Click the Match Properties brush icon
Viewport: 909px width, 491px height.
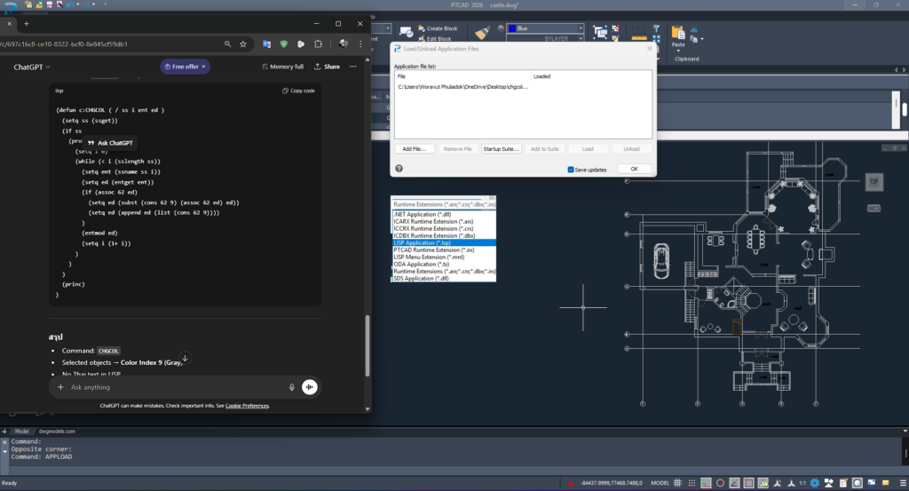point(483,33)
